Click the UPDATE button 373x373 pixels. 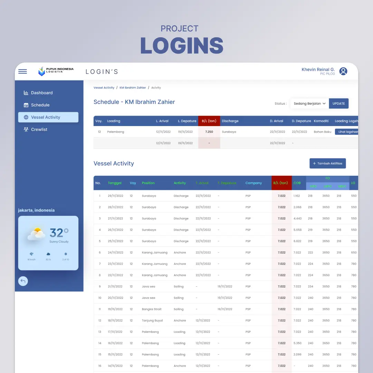click(338, 104)
